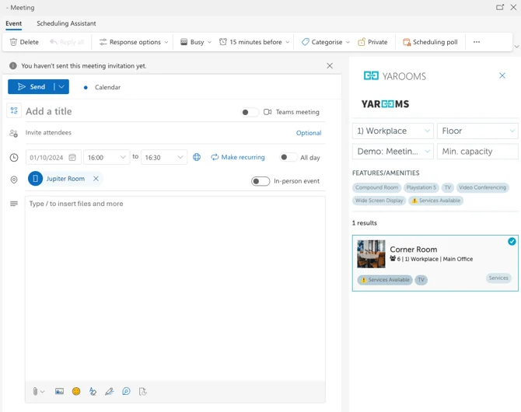Click the Corner Room thumbnail image
Viewport: 521px width, 412px height.
[371, 254]
